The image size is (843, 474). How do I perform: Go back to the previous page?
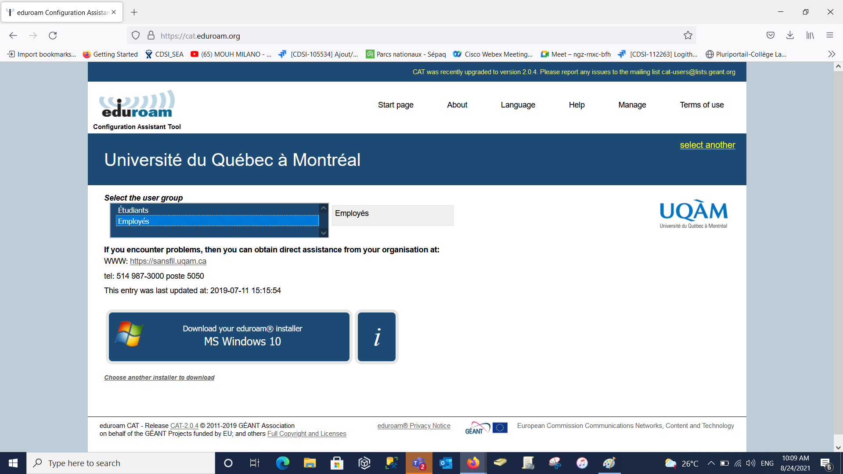(x=13, y=36)
